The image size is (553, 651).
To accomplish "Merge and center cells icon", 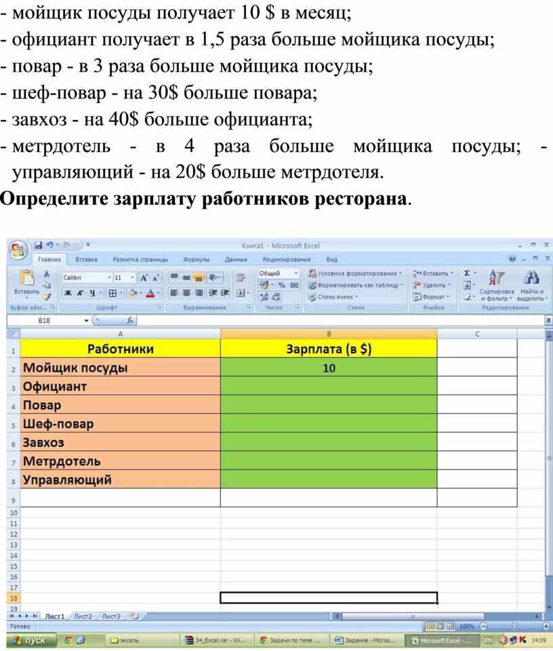I will [x=241, y=293].
